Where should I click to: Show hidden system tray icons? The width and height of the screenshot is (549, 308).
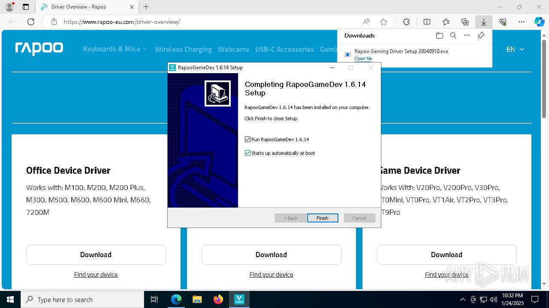point(462,299)
